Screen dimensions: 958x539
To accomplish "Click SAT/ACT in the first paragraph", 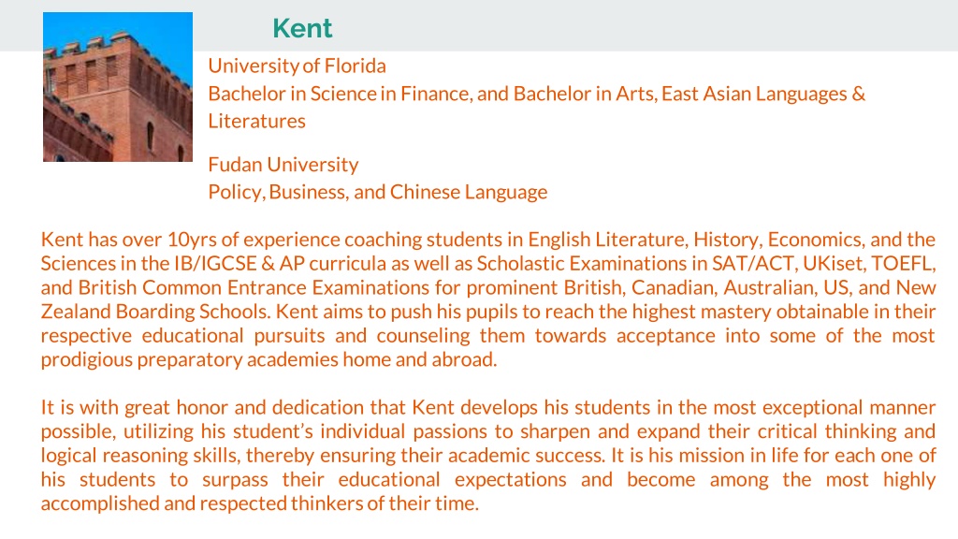I will point(755,263).
